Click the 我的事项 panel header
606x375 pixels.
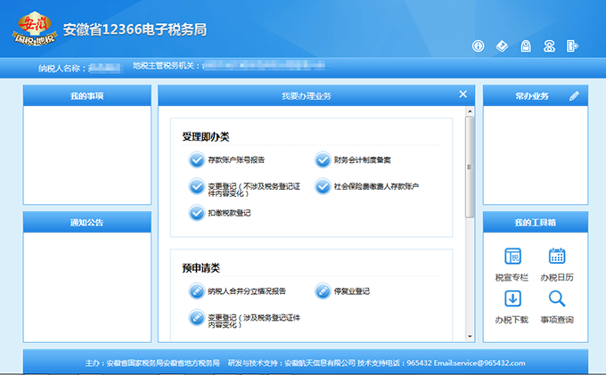click(x=87, y=95)
